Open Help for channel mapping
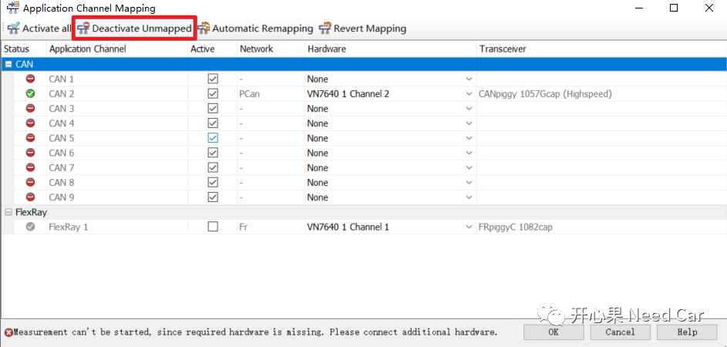The width and height of the screenshot is (727, 347). click(687, 332)
